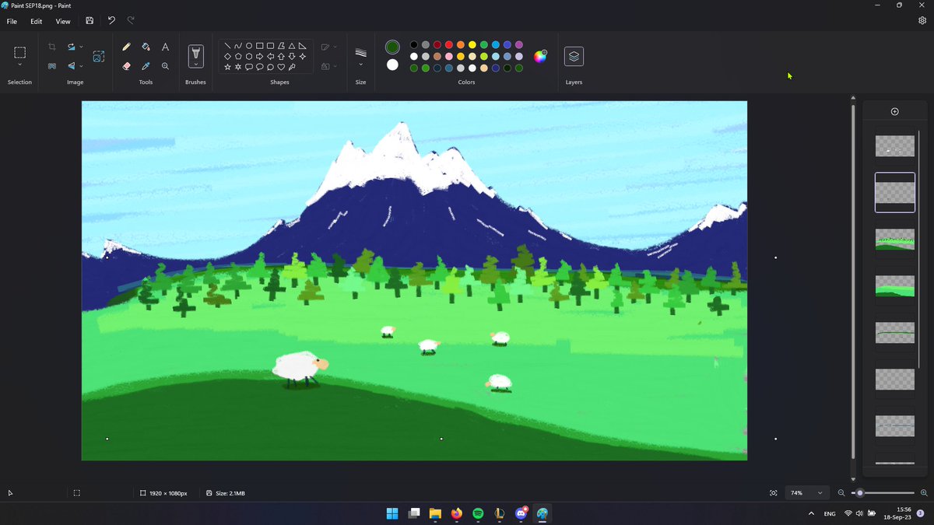Pick the yellow color swatch
Image resolution: width=934 pixels, height=525 pixels.
tap(472, 44)
